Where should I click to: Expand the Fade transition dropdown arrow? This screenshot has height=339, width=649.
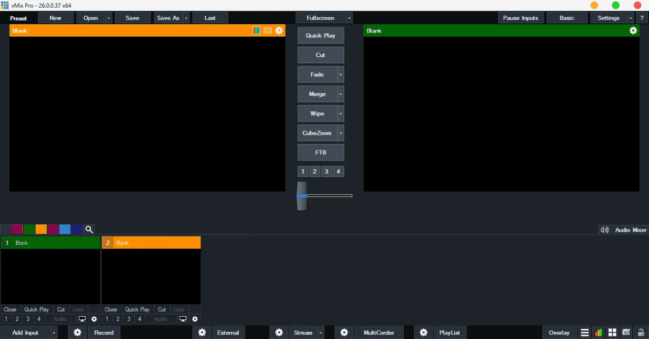(x=341, y=74)
